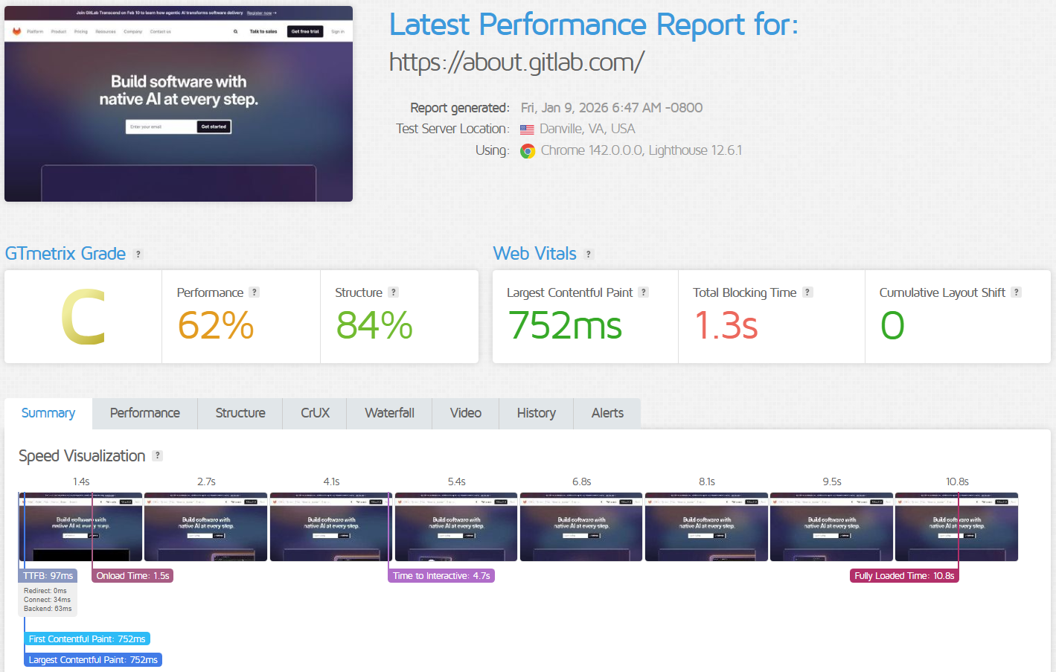Click the Connect: 34ms detail
The width and height of the screenshot is (1056, 672).
pyautogui.click(x=47, y=600)
